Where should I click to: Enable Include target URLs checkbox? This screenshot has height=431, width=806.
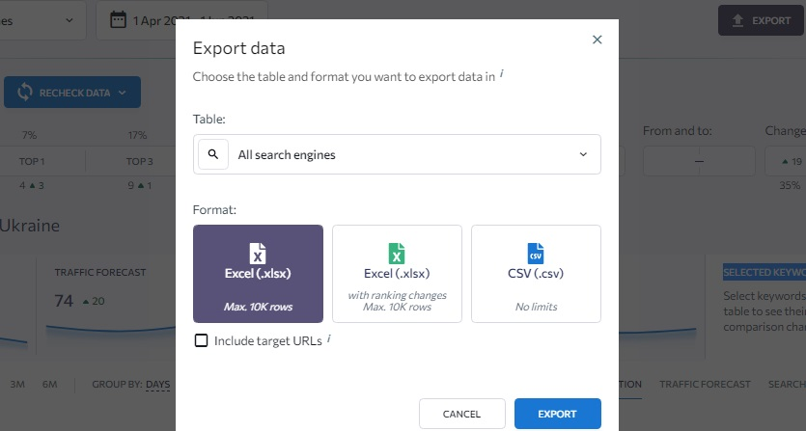(x=201, y=340)
